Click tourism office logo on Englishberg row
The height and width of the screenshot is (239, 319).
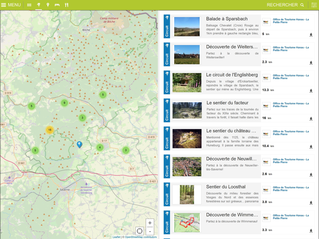pyautogui.click(x=266, y=78)
